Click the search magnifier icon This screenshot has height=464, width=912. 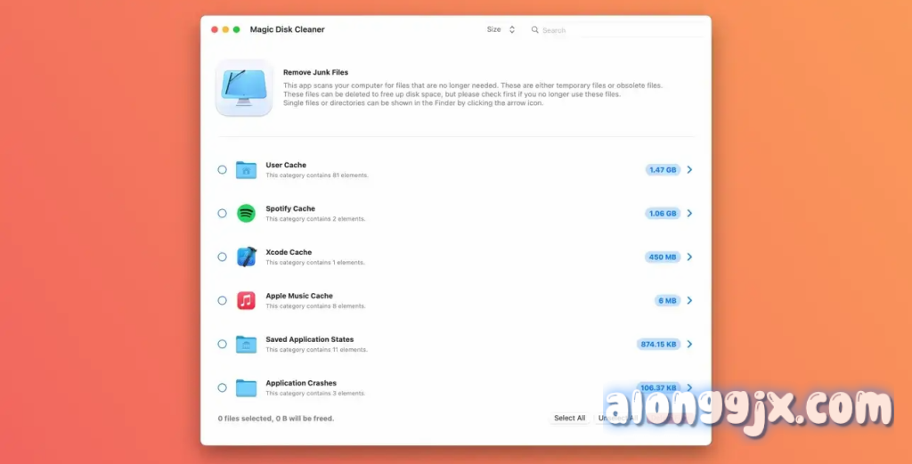[x=535, y=30]
